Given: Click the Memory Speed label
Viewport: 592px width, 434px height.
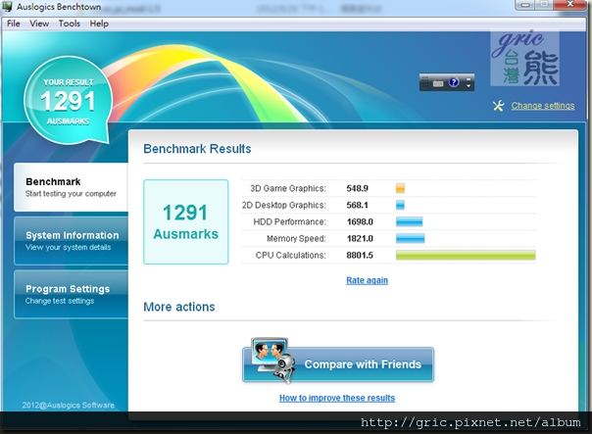Looking at the screenshot, I should coord(296,238).
